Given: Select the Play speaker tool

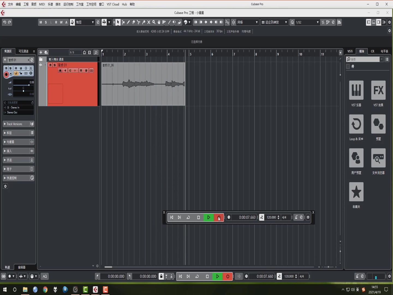Looking at the screenshot, I should coord(174,22).
